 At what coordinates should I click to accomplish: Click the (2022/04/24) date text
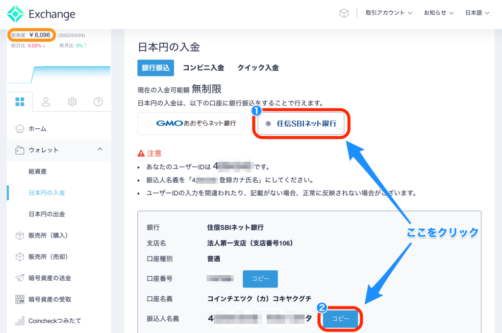click(x=72, y=36)
